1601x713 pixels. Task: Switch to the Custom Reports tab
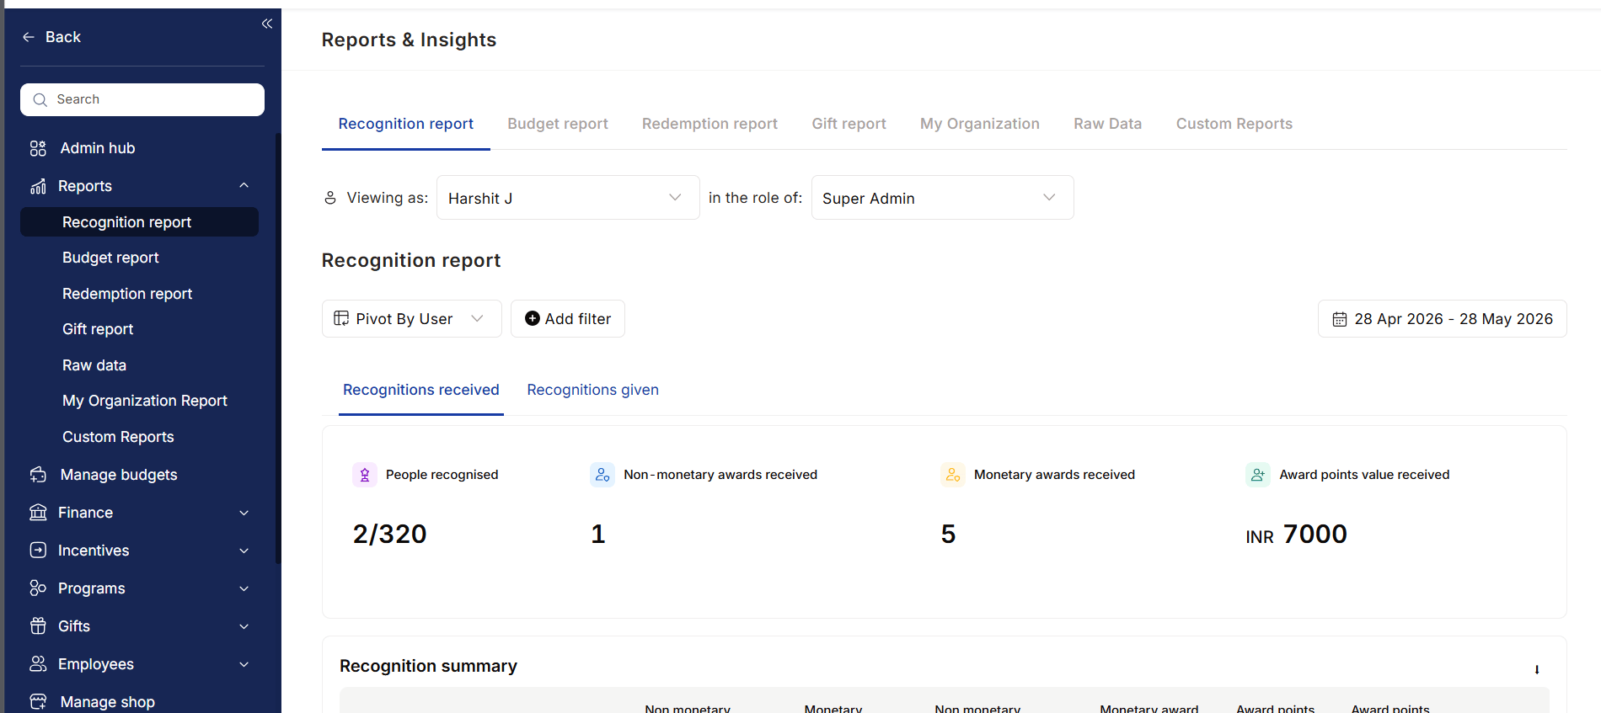point(1234,124)
